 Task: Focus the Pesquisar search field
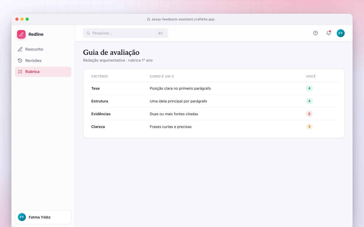pyautogui.click(x=126, y=33)
